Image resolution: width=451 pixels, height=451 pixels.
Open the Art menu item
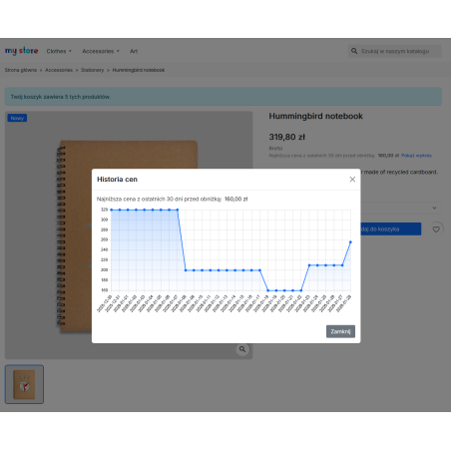[134, 51]
